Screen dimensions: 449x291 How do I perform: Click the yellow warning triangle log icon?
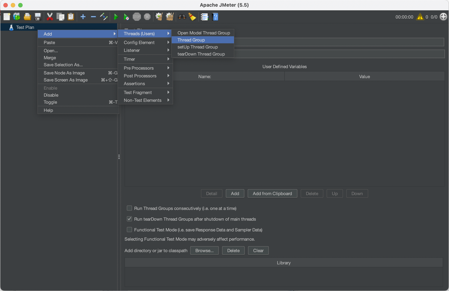tap(420, 17)
